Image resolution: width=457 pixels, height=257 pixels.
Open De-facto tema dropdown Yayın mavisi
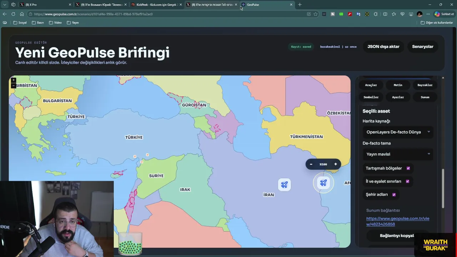click(x=398, y=154)
